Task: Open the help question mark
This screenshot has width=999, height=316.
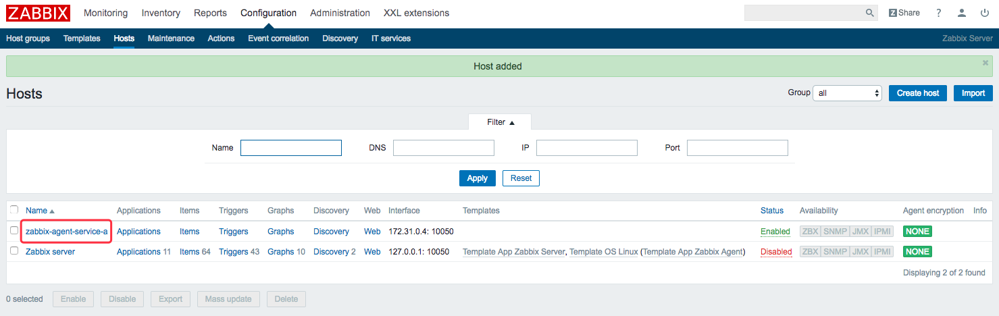Action: click(939, 13)
